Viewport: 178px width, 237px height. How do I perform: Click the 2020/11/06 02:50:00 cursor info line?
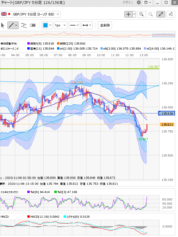click(x=58, y=178)
